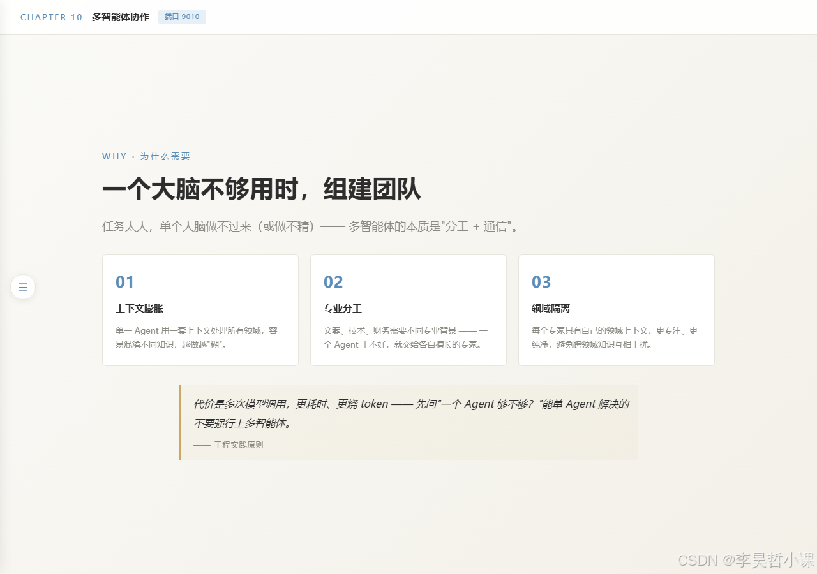Click the 领域隔离 card title
Viewport: 817px width, 574px height.
[551, 309]
